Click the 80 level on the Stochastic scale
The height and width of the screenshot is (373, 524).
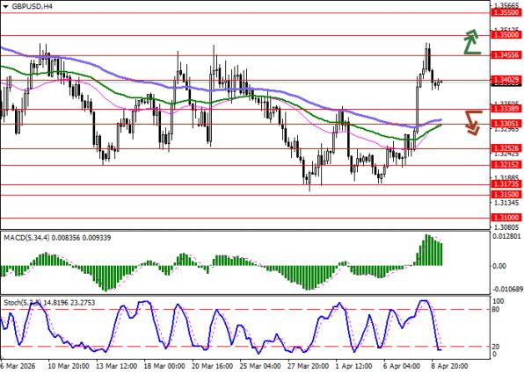(x=497, y=310)
